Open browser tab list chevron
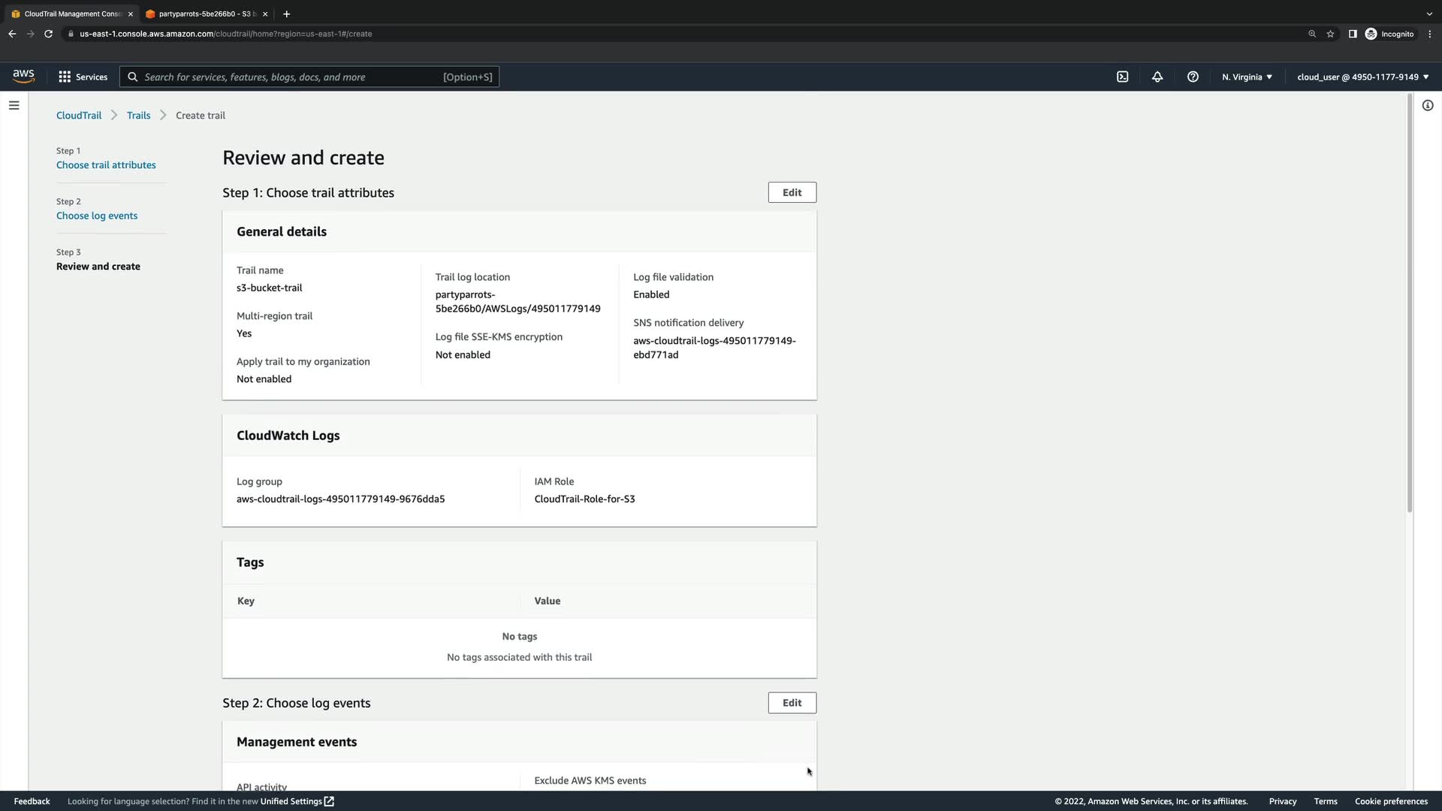 click(x=1428, y=14)
